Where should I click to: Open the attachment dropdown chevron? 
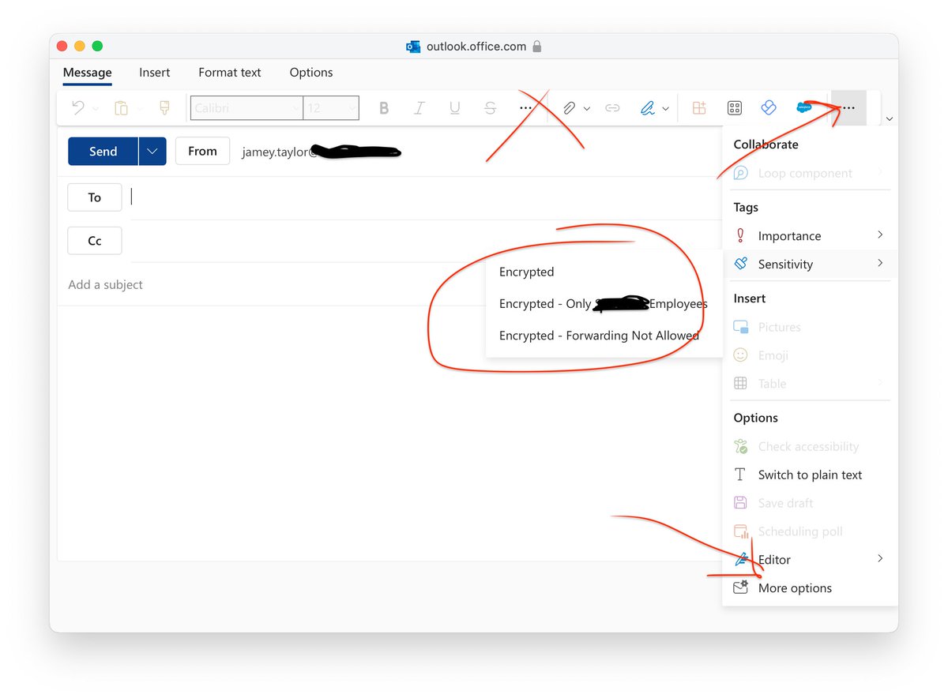click(586, 107)
